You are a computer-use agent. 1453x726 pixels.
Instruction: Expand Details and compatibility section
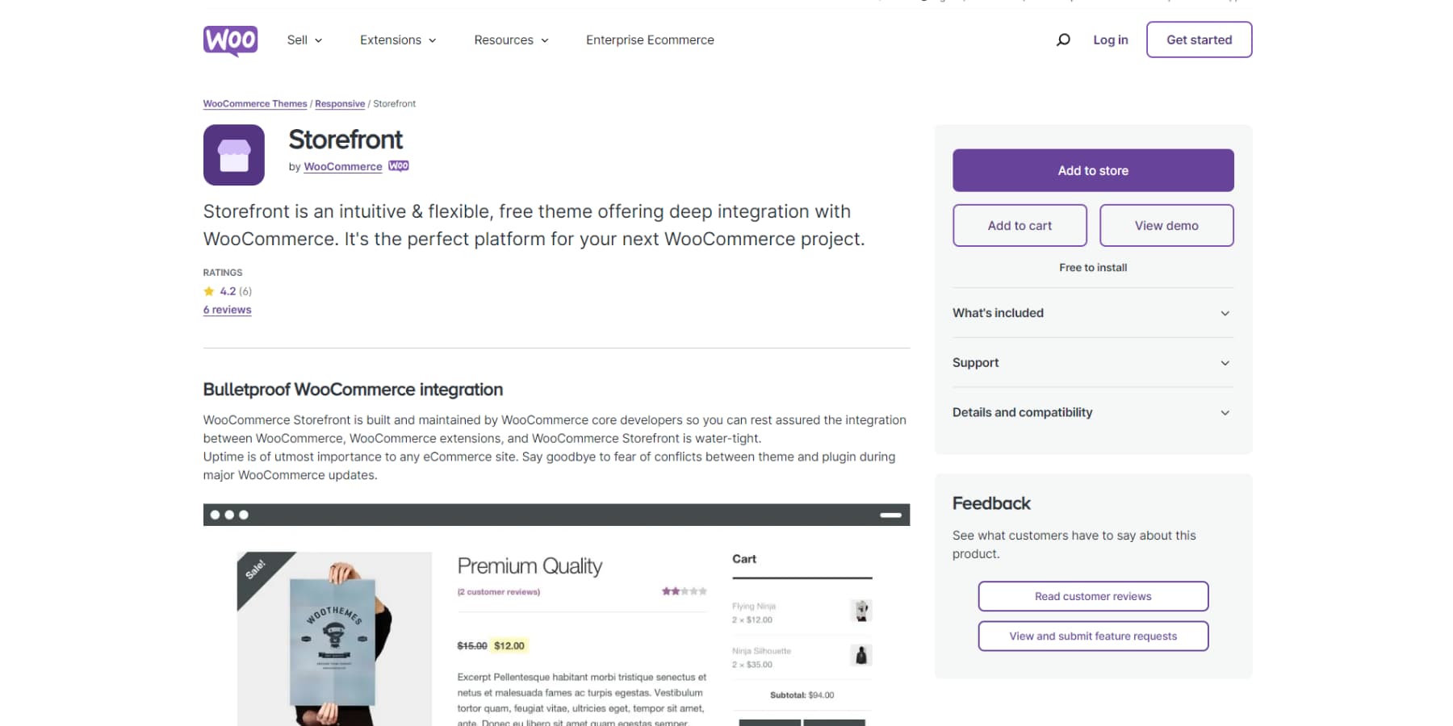tap(1092, 412)
